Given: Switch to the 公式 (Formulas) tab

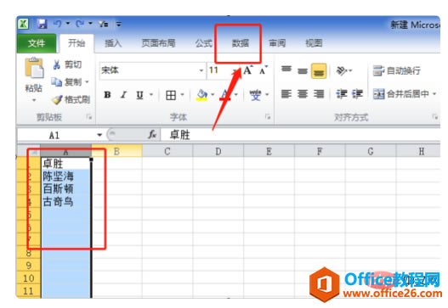Looking at the screenshot, I should (x=203, y=43).
